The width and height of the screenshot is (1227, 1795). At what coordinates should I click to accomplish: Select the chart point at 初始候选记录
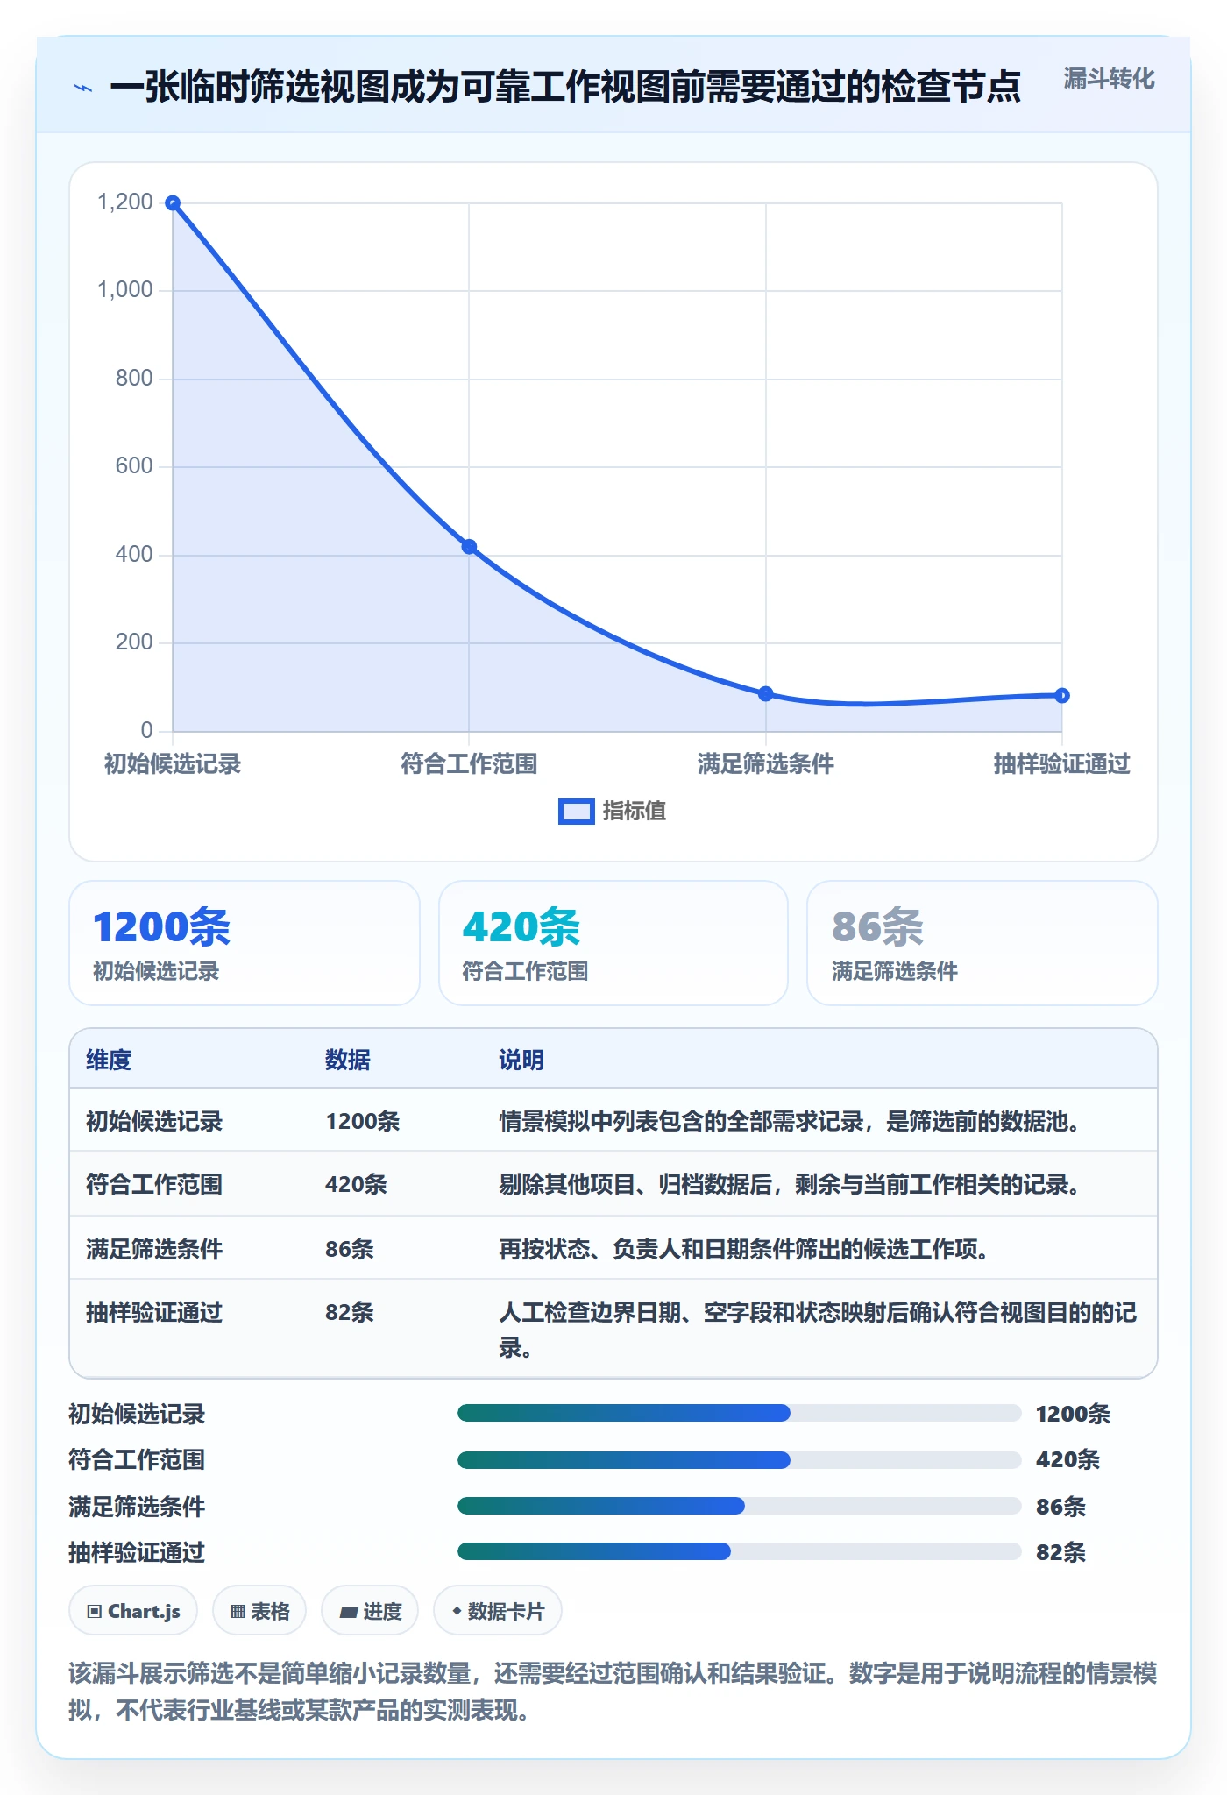coord(173,203)
